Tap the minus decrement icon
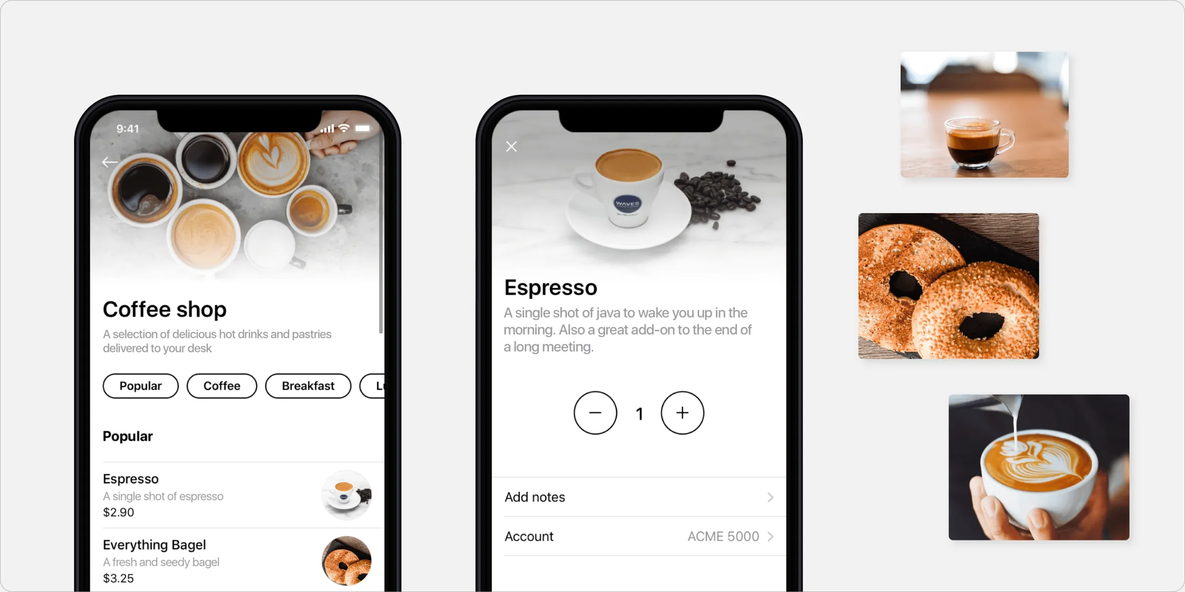This screenshot has width=1185, height=592. pyautogui.click(x=595, y=414)
